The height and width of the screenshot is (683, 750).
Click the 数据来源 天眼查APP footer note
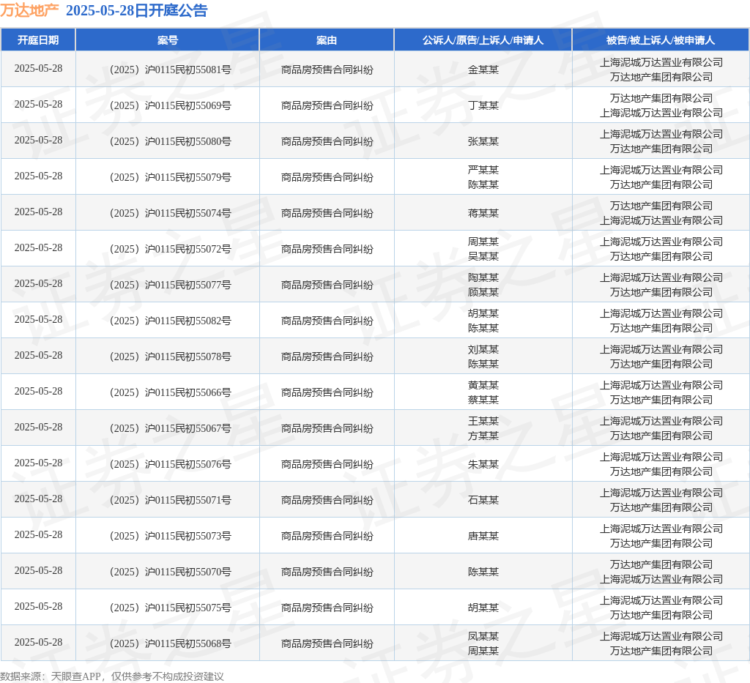[112, 676]
